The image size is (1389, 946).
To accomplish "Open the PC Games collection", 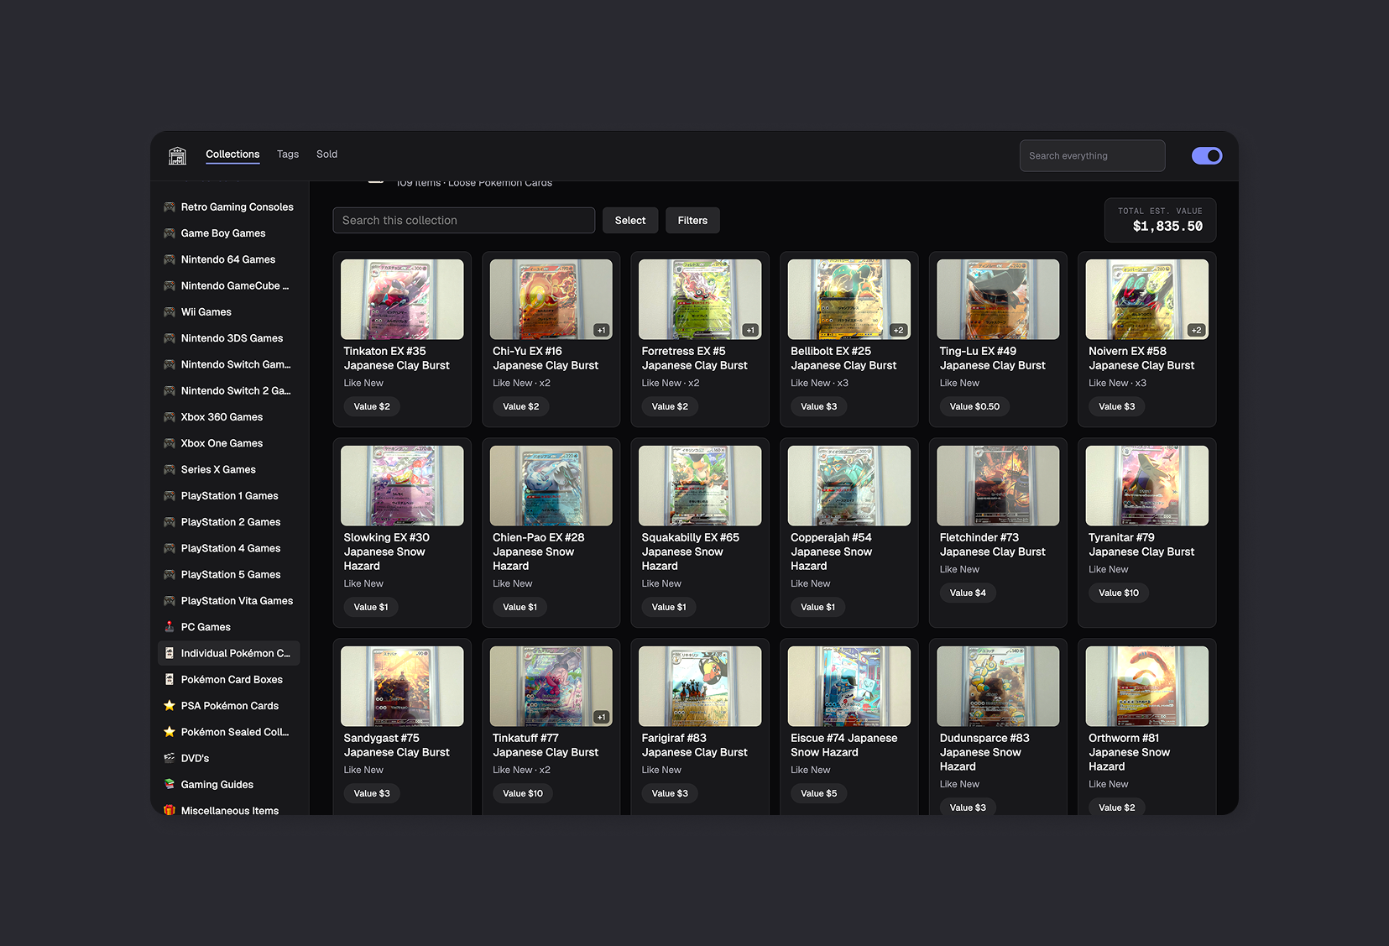I will pyautogui.click(x=228, y=627).
